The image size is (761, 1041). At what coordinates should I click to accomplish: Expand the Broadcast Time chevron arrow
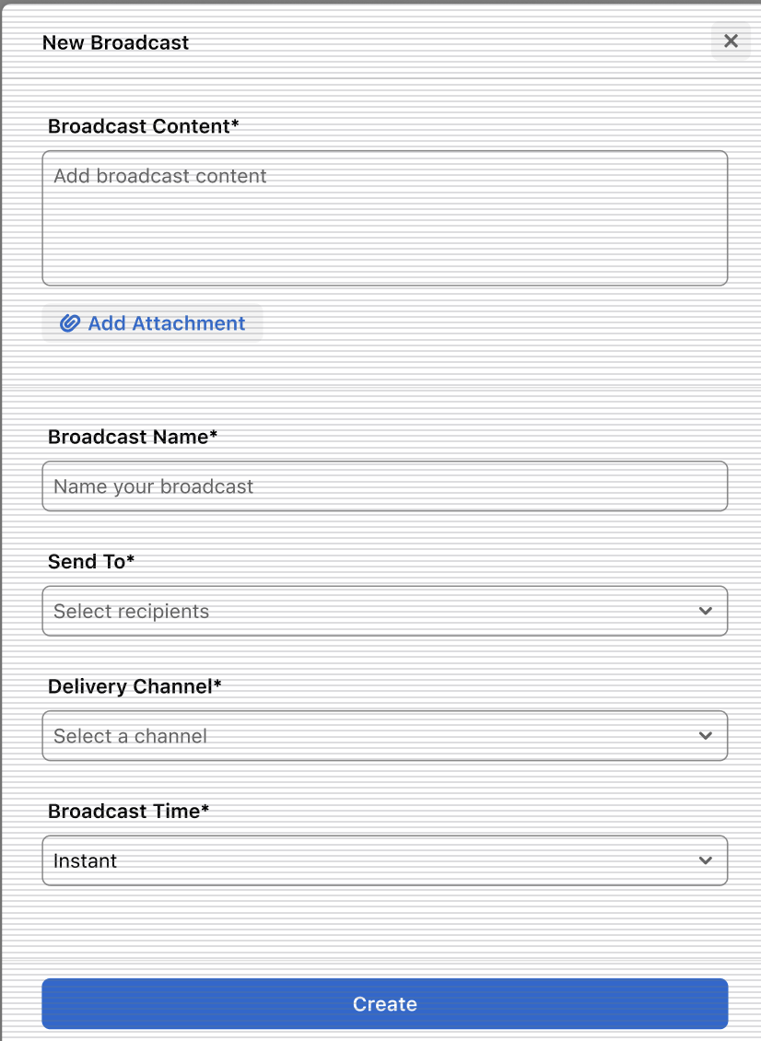tap(705, 860)
